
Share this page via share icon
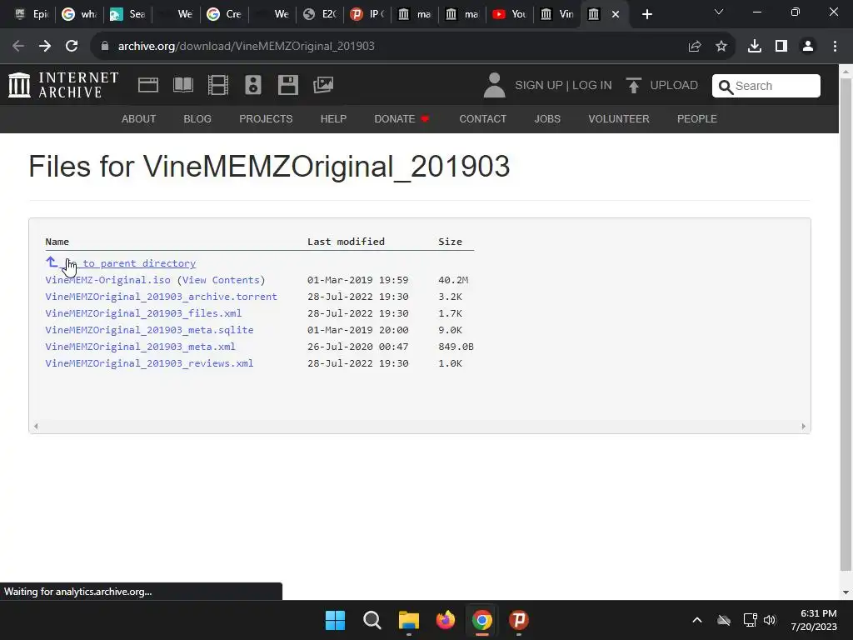pos(695,47)
